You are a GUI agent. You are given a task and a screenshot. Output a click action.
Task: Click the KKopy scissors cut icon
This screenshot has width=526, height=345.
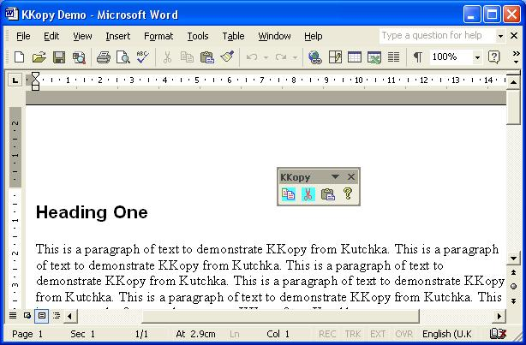point(308,195)
